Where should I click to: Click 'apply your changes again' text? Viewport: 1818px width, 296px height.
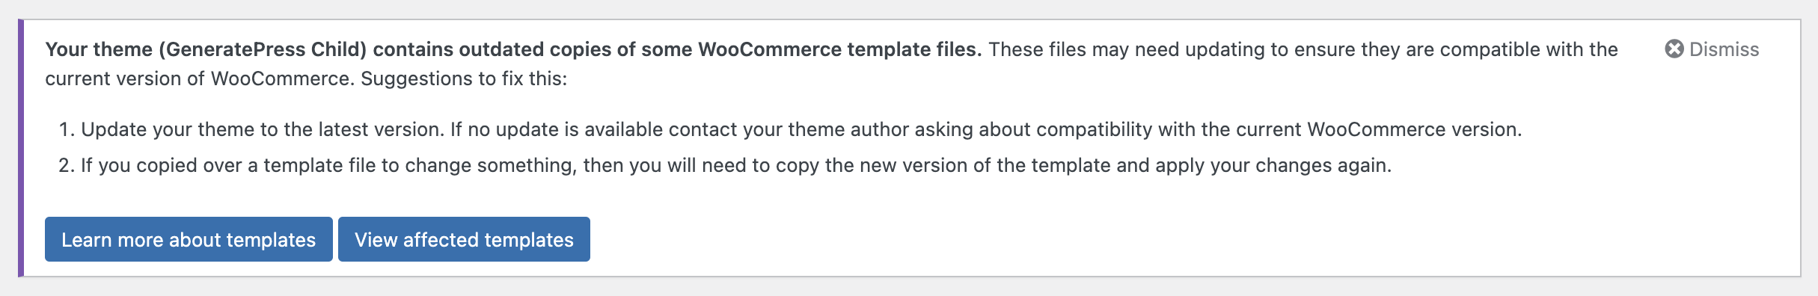(1273, 165)
